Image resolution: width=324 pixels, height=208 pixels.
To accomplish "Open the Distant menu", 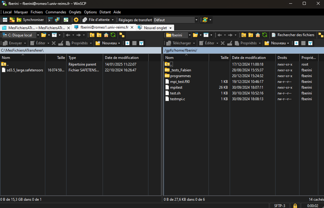I will point(105,12).
